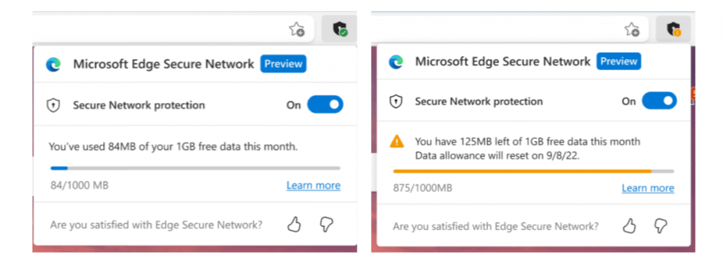Click the Edge logo in the right panel
The height and width of the screenshot is (273, 723).
(395, 61)
